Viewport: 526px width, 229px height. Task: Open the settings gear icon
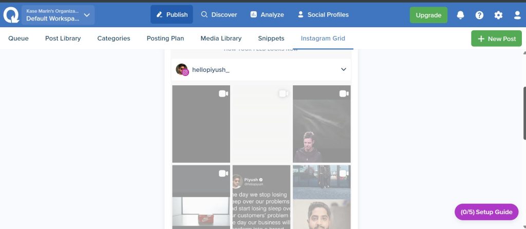498,15
